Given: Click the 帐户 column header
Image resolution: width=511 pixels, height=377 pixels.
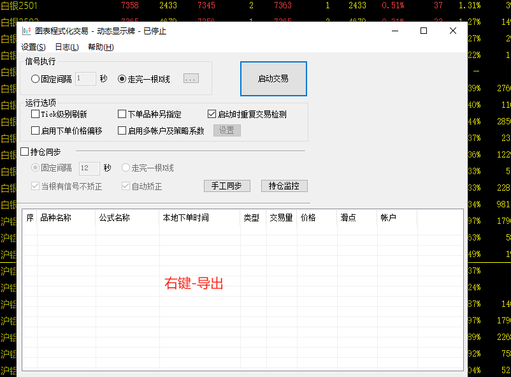Looking at the screenshot, I should tap(397, 218).
